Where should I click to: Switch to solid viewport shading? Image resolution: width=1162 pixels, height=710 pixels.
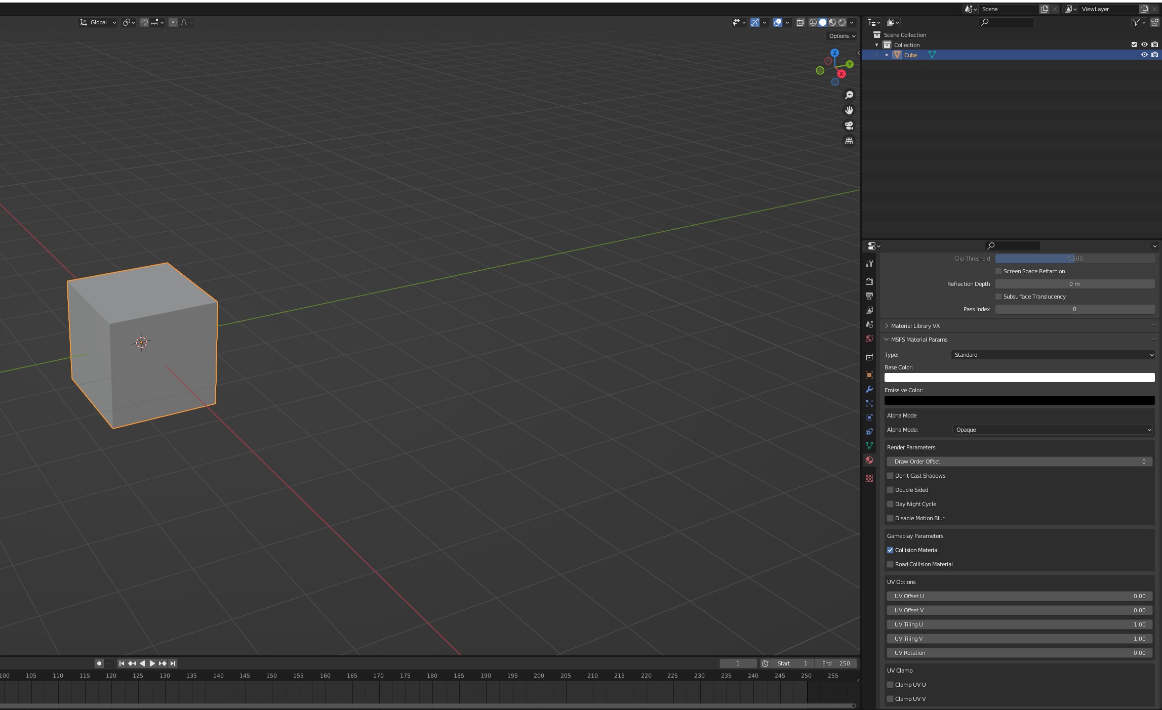823,22
